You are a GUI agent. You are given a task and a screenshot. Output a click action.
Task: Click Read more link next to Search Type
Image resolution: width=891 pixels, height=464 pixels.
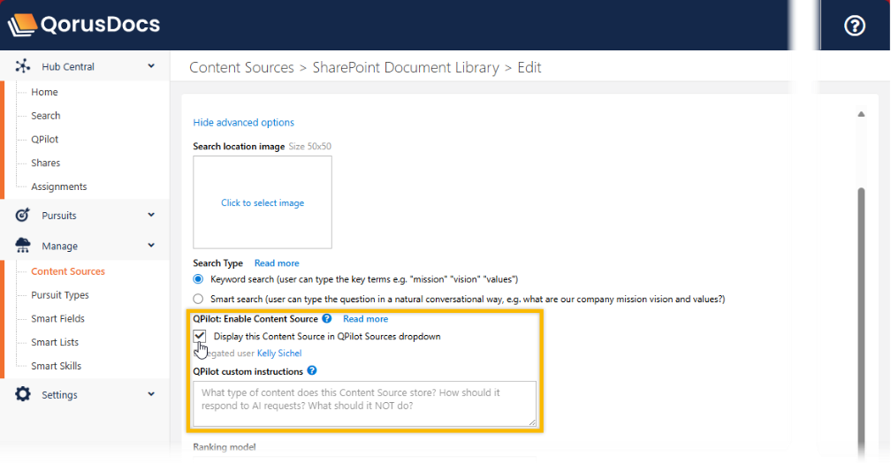(x=277, y=263)
